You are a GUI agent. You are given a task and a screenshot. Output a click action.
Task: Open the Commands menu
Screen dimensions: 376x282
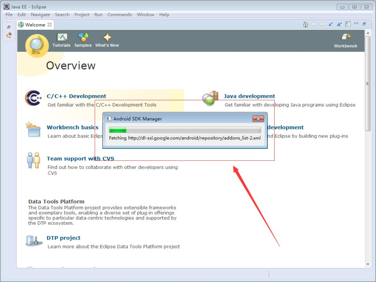120,15
